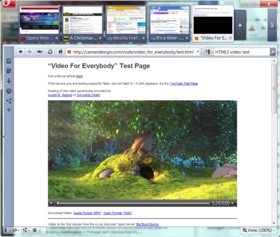Open the View (100%) zoom dropdown
The image size is (280, 237).
259,230
